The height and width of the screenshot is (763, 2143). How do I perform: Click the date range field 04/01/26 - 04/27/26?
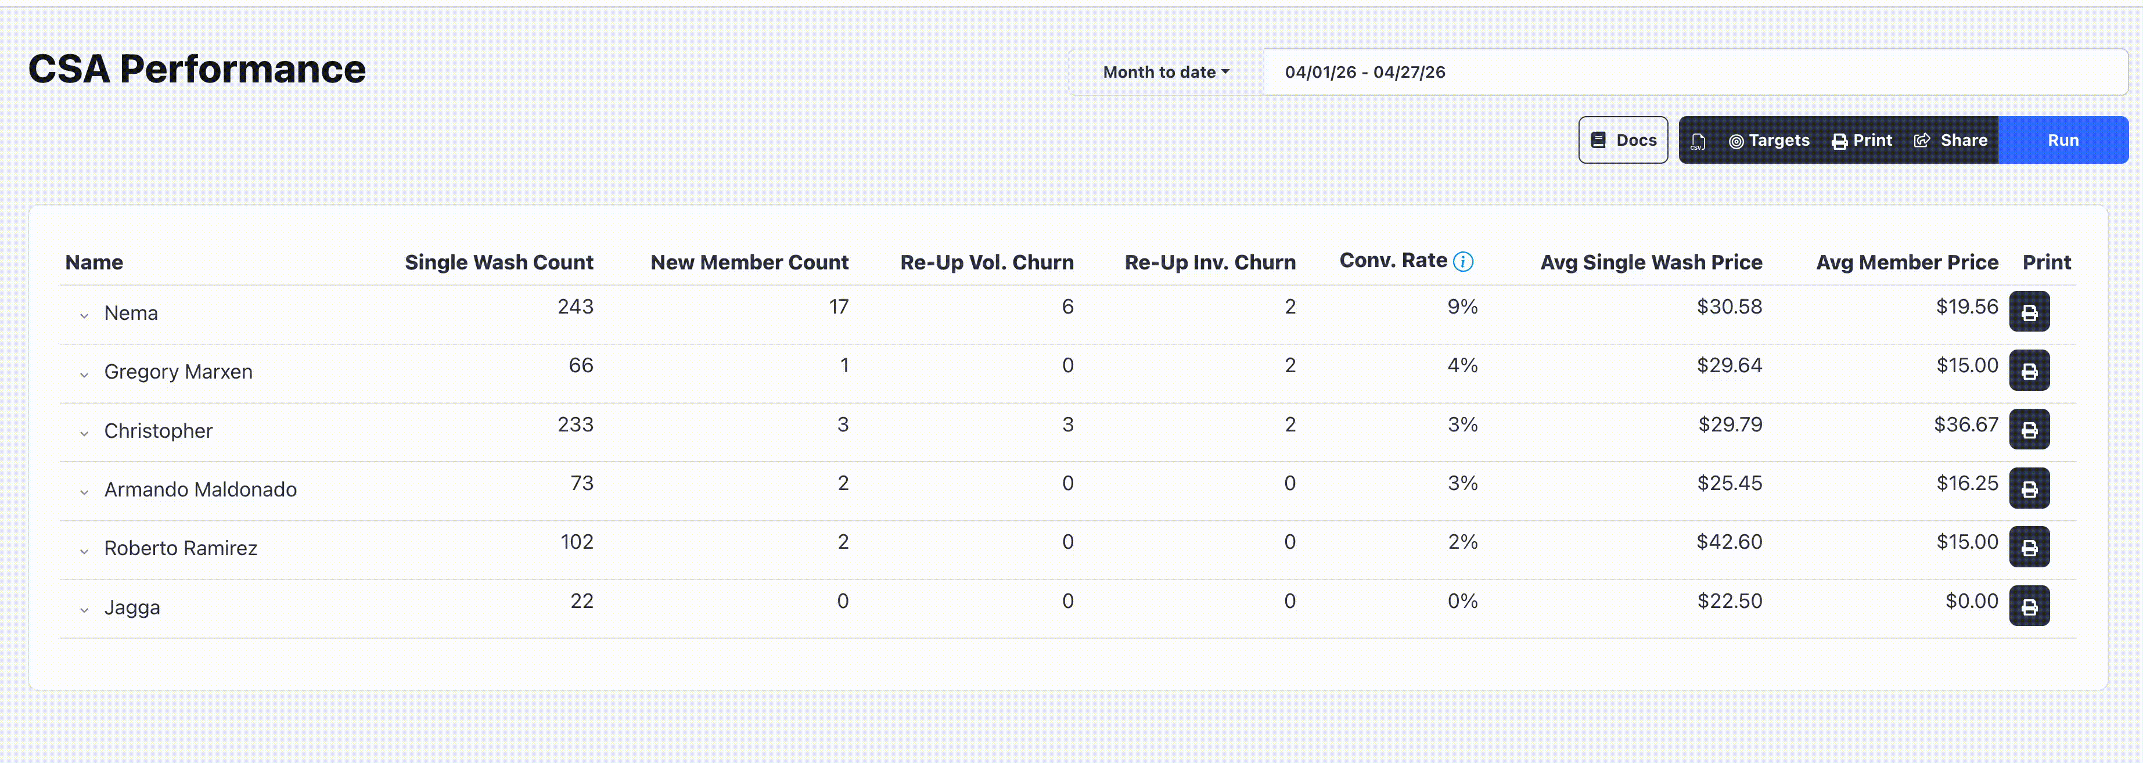[x=1695, y=73]
